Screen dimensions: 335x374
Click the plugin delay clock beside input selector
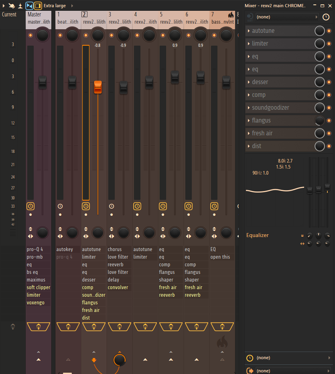tap(326, 17)
